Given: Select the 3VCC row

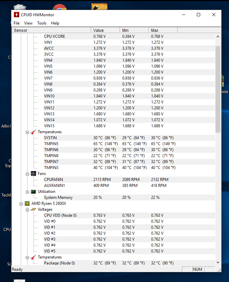Looking at the screenshot, I should tap(129, 54).
